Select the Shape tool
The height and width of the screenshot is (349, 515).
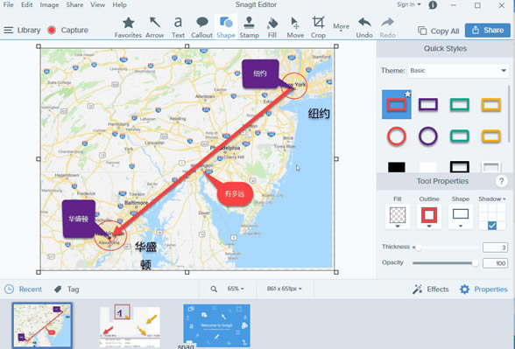pyautogui.click(x=226, y=28)
